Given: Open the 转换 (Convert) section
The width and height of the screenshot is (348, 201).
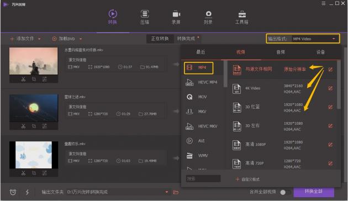Looking at the screenshot, I should 113,17.
